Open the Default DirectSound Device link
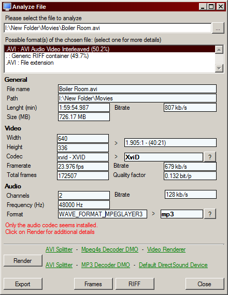The width and height of the screenshot is (228, 295). (173, 265)
